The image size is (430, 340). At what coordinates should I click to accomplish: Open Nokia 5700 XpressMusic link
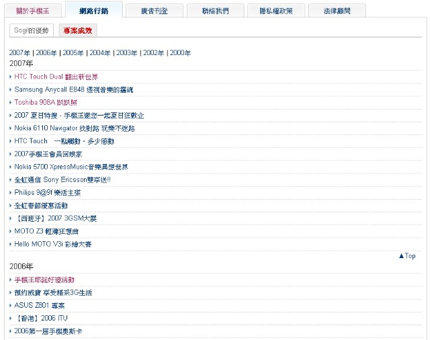71,167
